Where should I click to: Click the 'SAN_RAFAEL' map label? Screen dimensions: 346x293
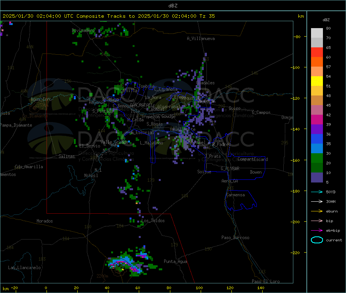tap(141, 105)
